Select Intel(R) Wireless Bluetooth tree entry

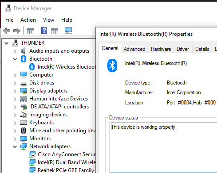[67, 67]
